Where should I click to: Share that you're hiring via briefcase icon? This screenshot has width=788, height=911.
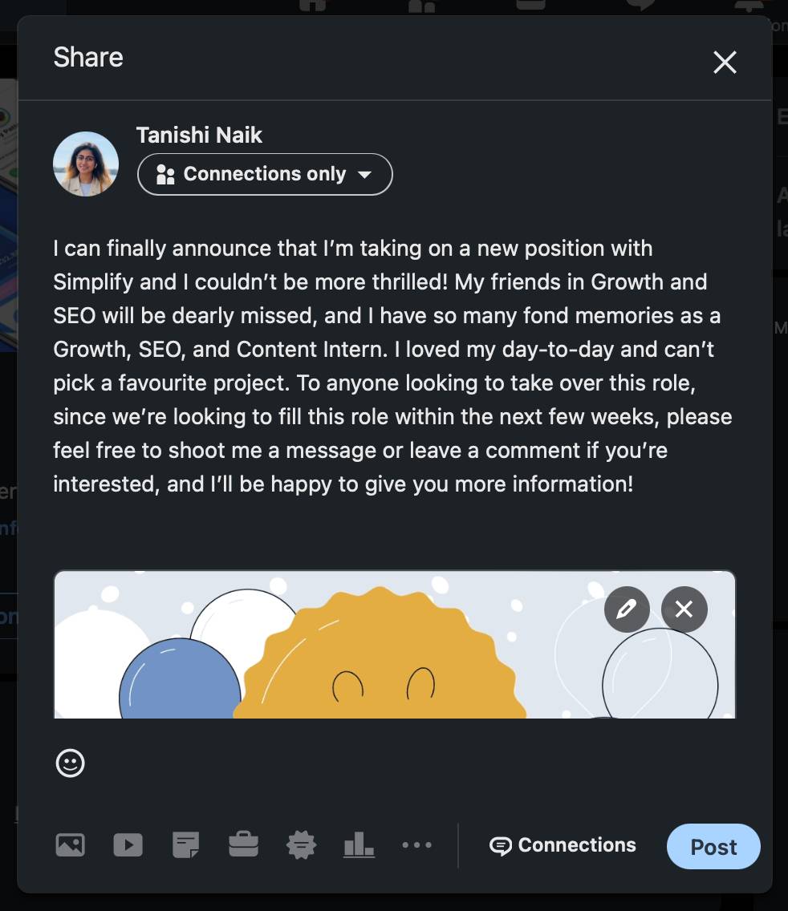click(244, 844)
